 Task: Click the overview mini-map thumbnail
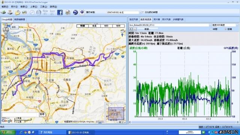(x=116, y=114)
